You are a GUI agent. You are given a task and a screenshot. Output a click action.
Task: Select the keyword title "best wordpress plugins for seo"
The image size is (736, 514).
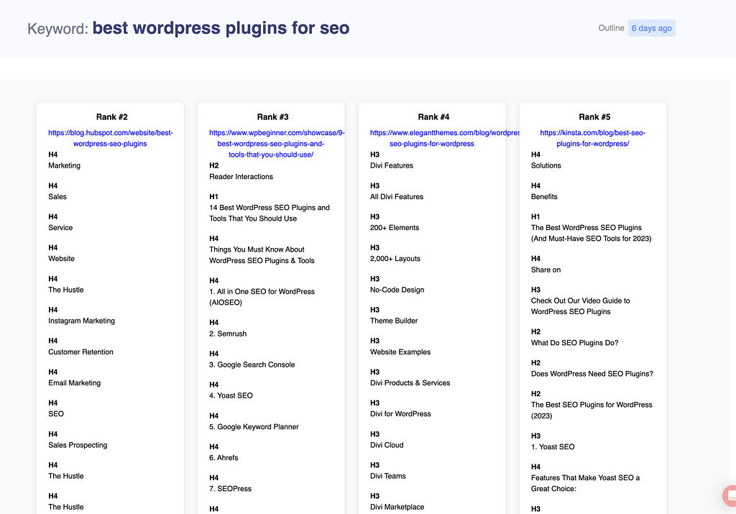(x=221, y=28)
